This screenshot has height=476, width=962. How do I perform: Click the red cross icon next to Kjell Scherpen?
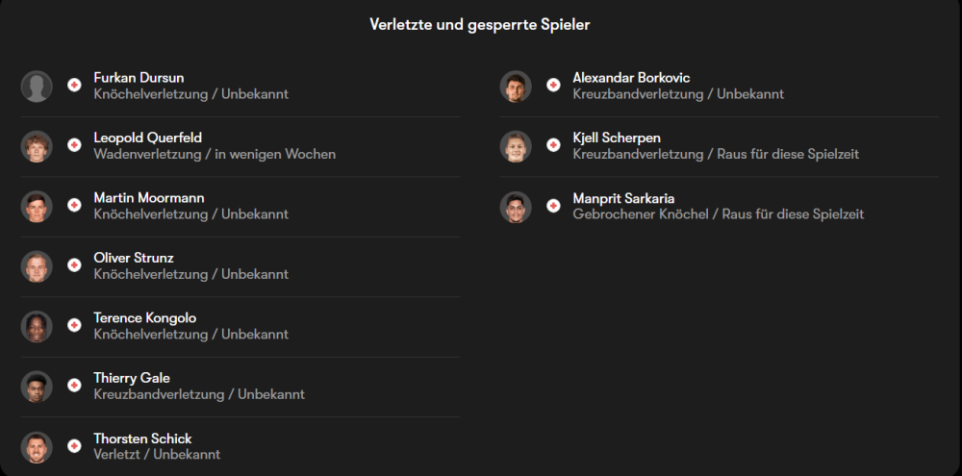click(x=553, y=145)
